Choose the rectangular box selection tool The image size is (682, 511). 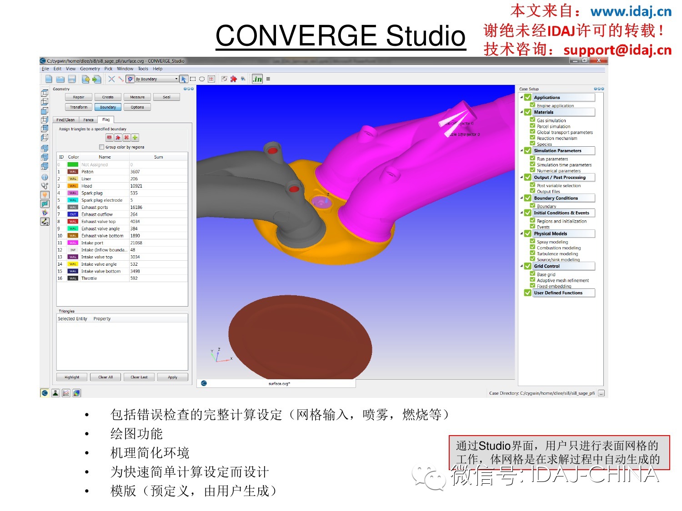(193, 79)
